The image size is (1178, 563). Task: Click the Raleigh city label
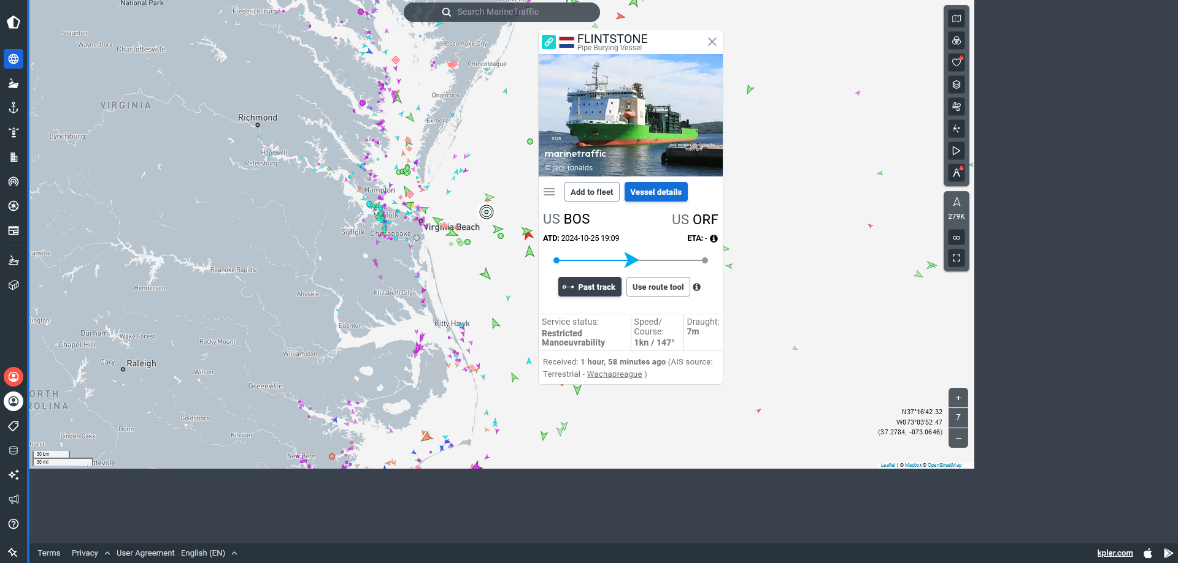(141, 363)
